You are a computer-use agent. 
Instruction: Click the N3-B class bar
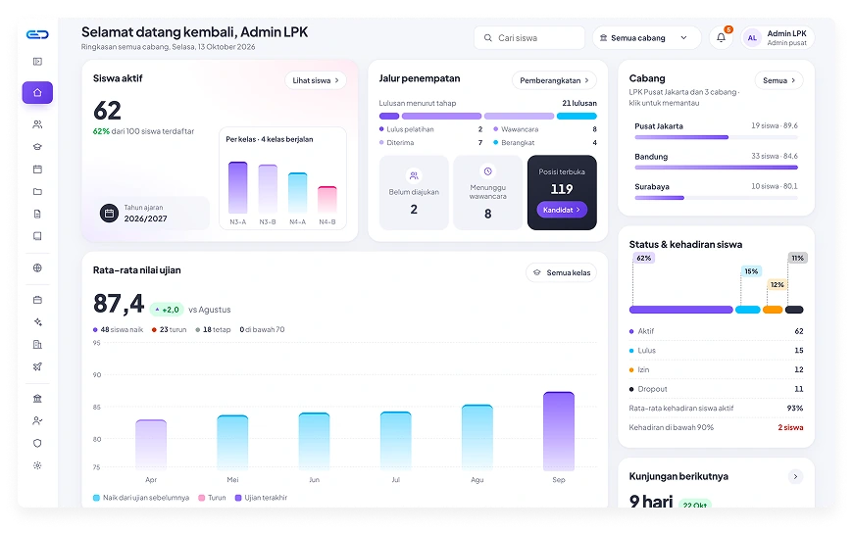click(268, 189)
